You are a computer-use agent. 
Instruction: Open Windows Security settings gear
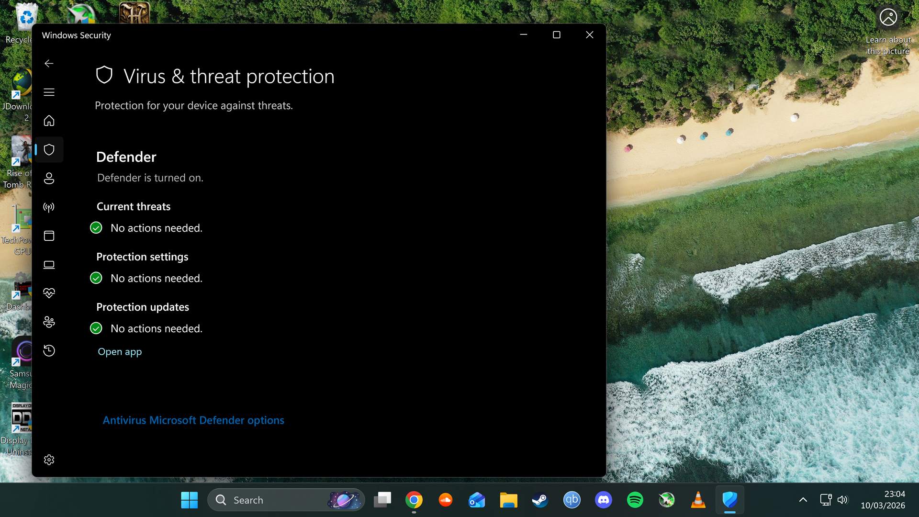(x=49, y=459)
